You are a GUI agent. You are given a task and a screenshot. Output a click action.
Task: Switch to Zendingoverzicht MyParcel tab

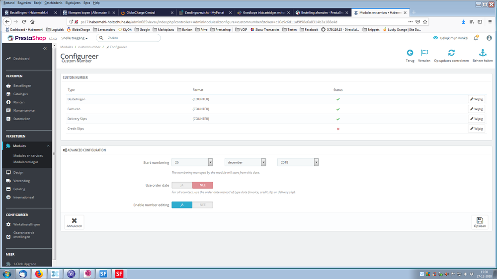pos(205,13)
